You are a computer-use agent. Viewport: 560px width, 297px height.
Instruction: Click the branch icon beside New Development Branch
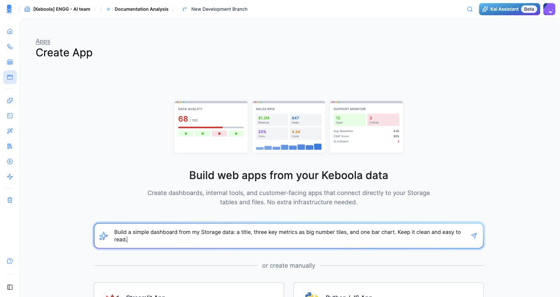(184, 9)
